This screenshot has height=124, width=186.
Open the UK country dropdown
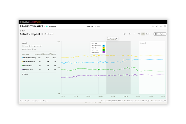pos(21,101)
